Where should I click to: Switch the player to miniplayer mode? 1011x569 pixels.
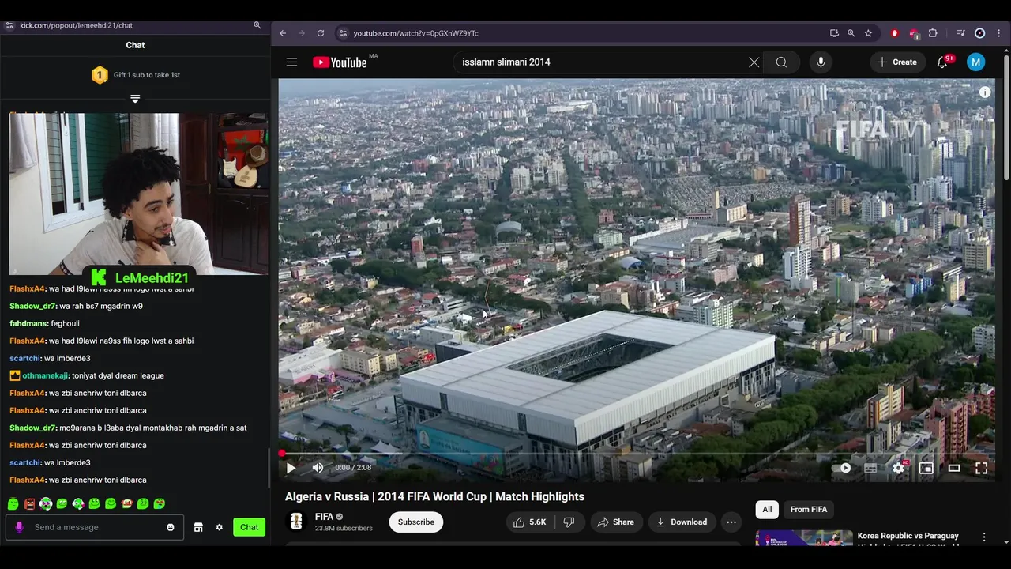(x=926, y=468)
